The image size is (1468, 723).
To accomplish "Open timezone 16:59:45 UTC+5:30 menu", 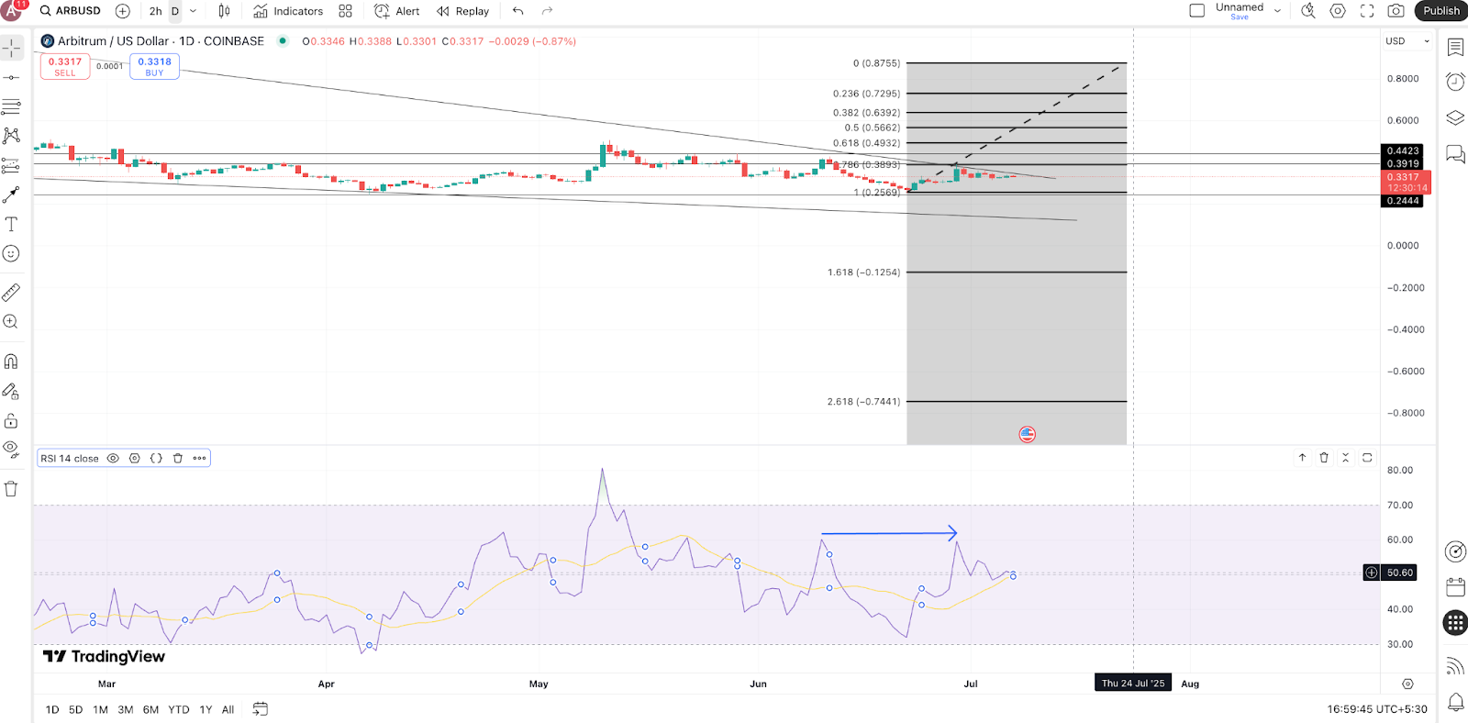I will pos(1376,709).
